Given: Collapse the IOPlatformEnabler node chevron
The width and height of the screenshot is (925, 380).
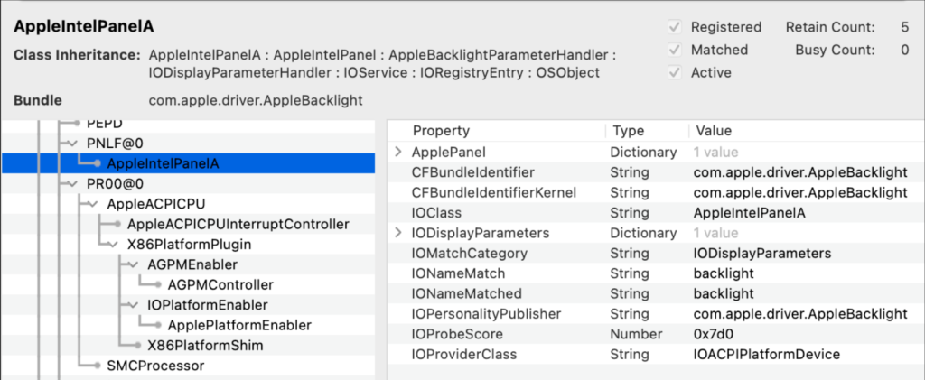Looking at the screenshot, I should coord(131,305).
